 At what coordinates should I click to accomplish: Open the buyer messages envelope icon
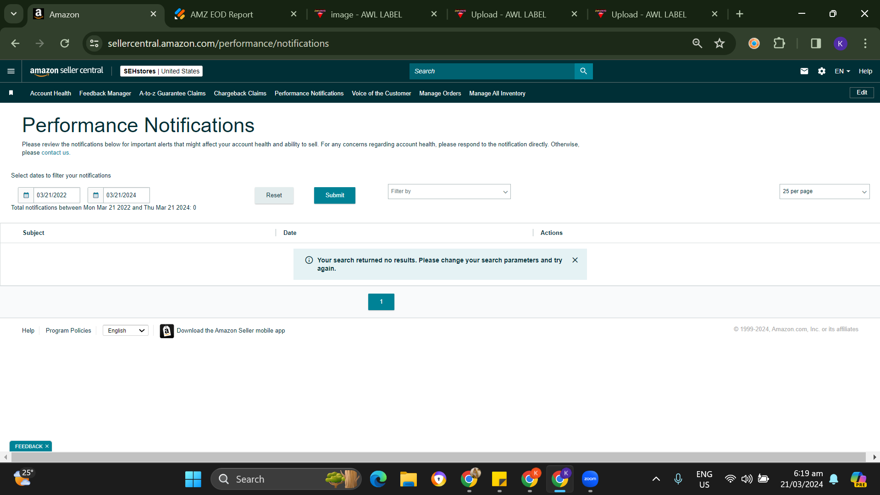click(x=804, y=71)
